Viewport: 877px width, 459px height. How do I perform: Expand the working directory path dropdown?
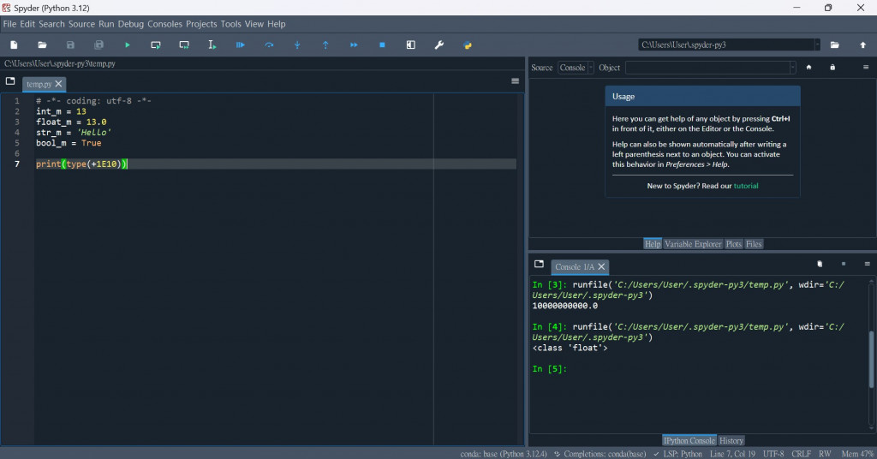click(816, 45)
